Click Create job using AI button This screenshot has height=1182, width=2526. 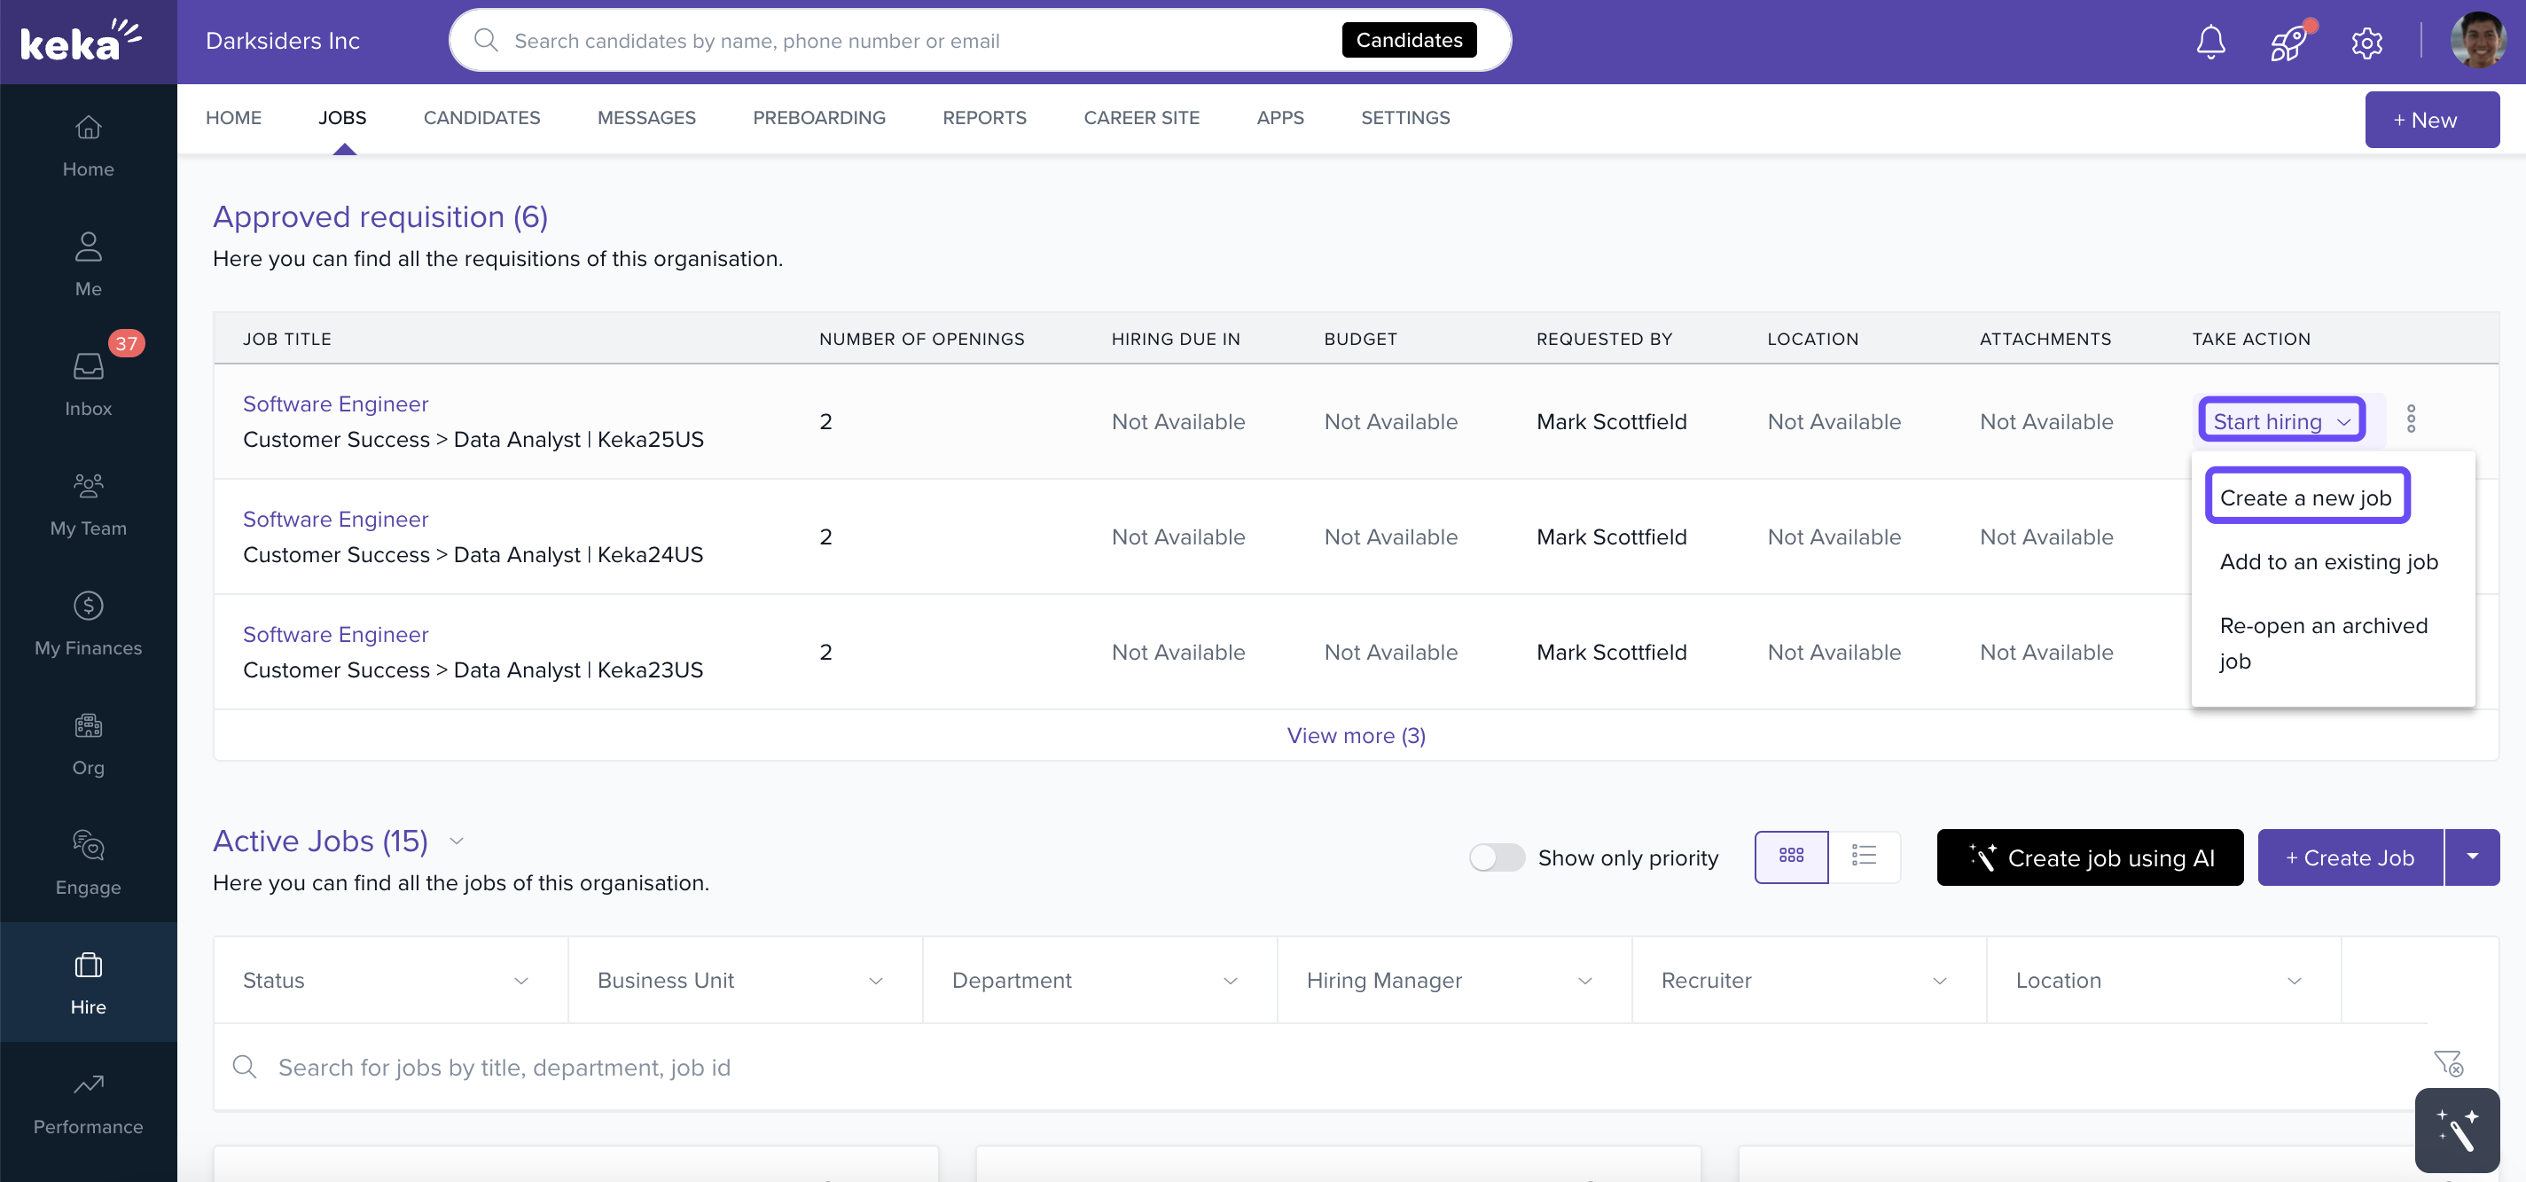pos(2089,857)
